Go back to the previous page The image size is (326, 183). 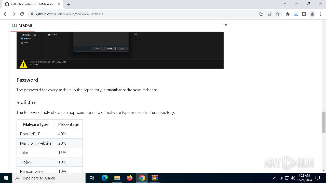[6, 14]
